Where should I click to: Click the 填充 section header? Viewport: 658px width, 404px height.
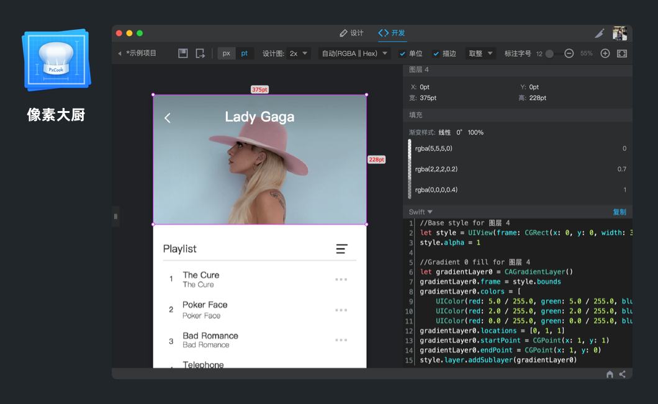click(518, 115)
